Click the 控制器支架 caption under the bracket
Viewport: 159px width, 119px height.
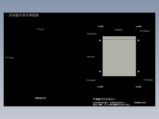tap(40, 98)
